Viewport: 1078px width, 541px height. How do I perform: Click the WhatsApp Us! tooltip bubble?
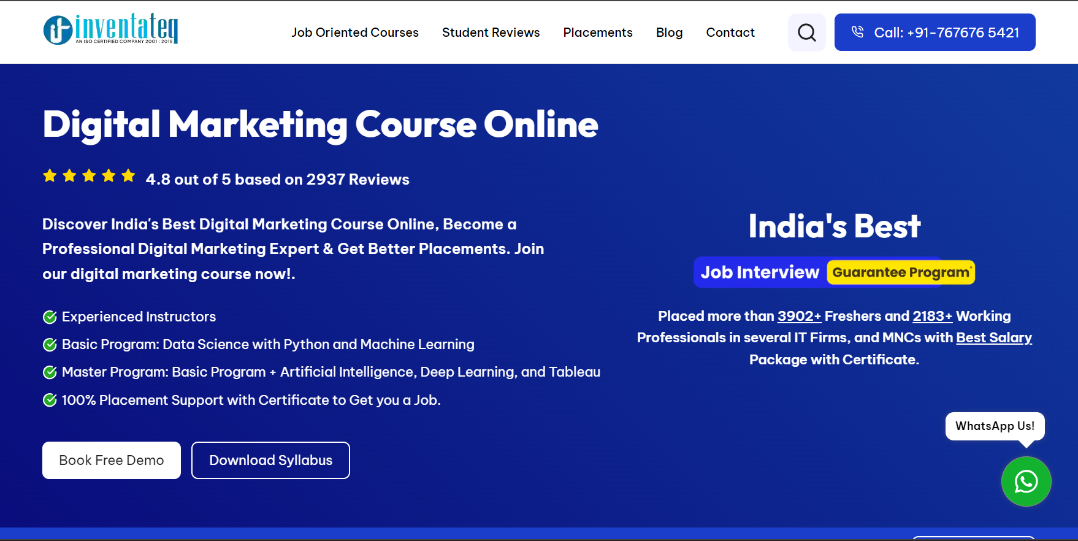click(x=995, y=426)
